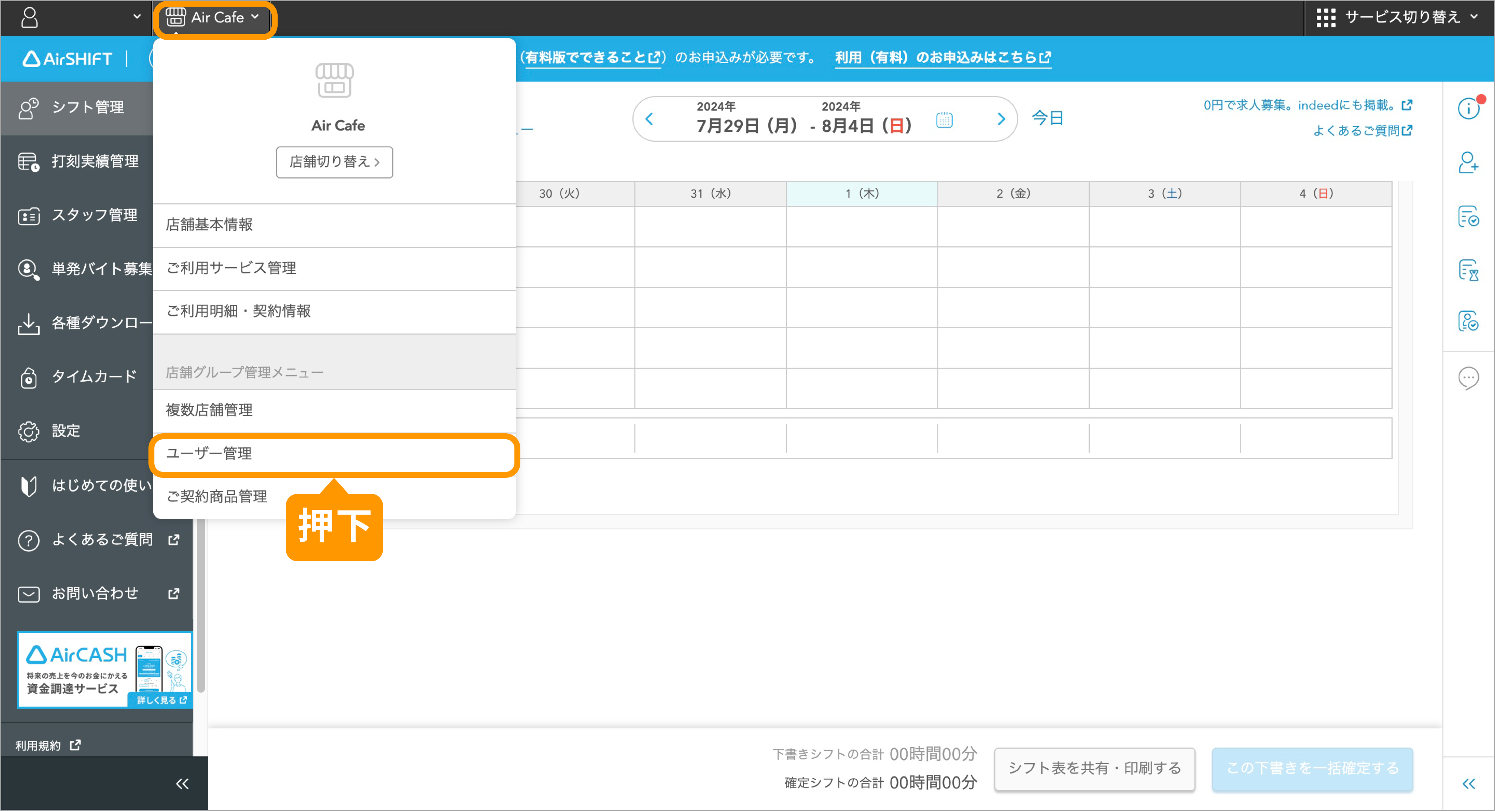Select ご利用明細・契約情報 menu entry
This screenshot has height=811, width=1495.
(x=334, y=312)
